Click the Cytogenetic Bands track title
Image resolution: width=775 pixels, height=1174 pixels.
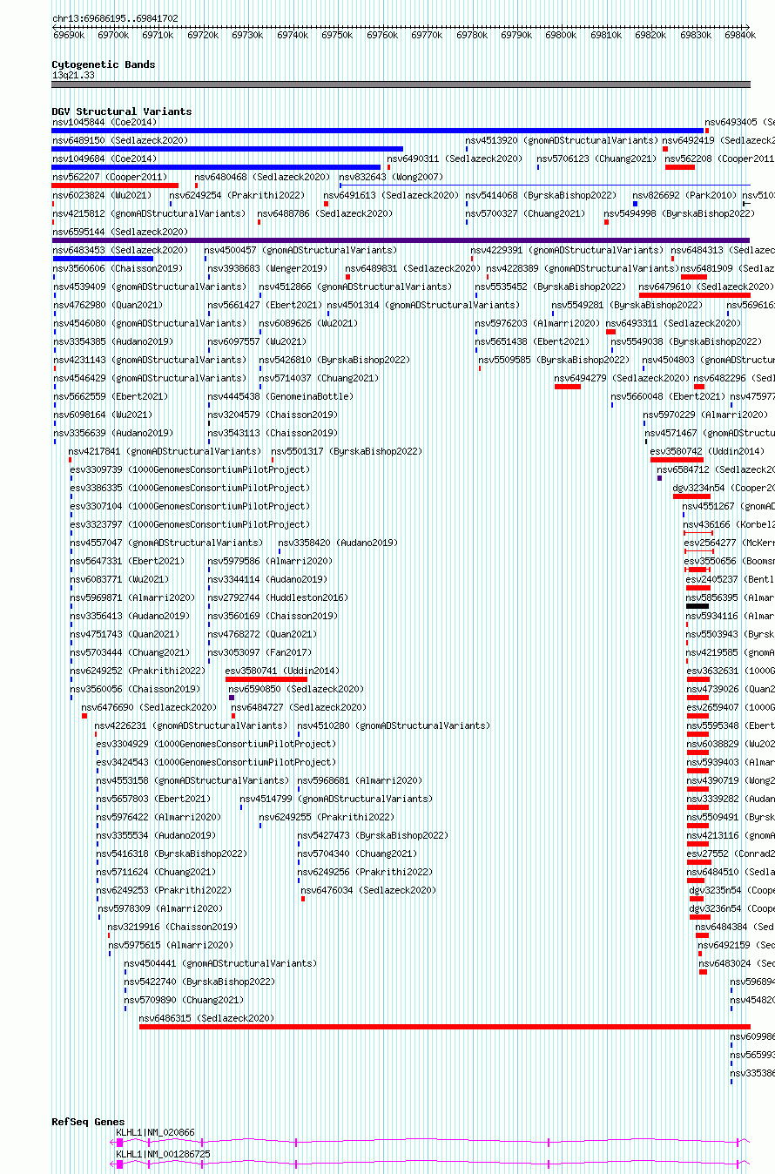[x=104, y=64]
